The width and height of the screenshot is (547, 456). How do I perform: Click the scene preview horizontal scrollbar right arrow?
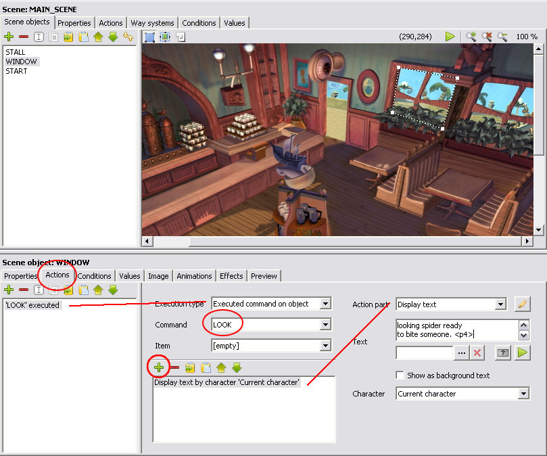click(x=527, y=241)
